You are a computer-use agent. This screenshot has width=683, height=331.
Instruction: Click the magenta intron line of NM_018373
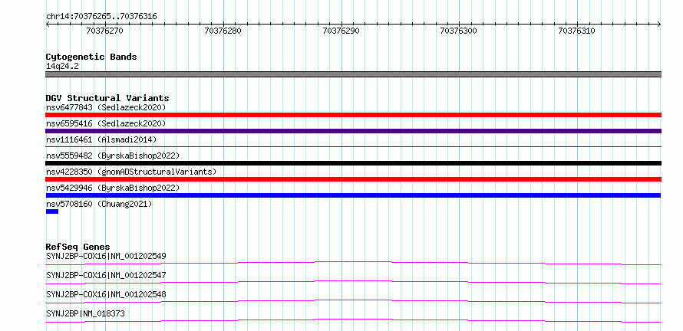click(353, 320)
